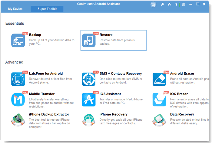
Task: Click the iPhone Recovery title text
Action: pos(114,114)
